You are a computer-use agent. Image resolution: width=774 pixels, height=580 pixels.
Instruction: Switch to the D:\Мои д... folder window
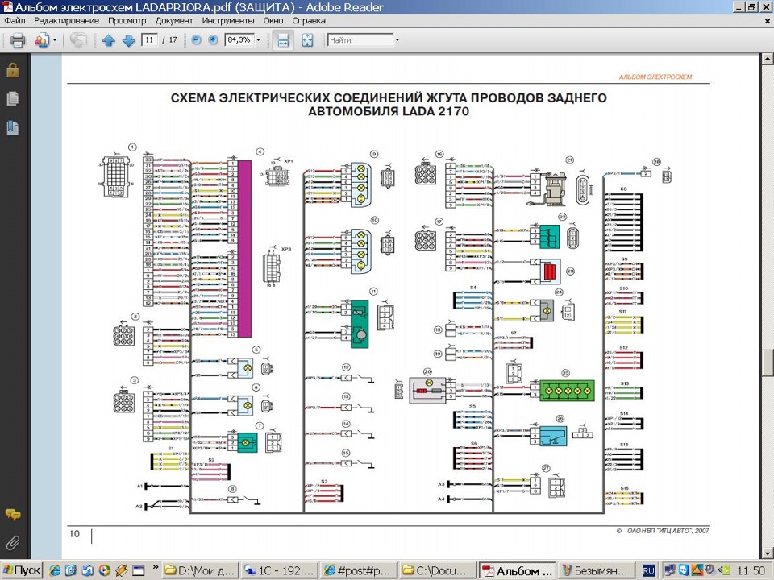point(200,570)
